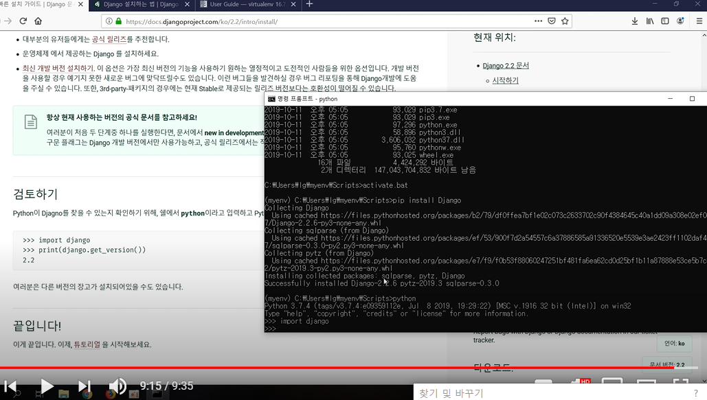Screen dimensions: 707x400
Task: Open the Firefox library
Action: [x=650, y=21]
